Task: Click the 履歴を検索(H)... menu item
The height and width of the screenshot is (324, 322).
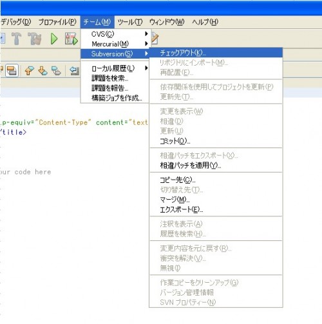Action: [216, 234]
